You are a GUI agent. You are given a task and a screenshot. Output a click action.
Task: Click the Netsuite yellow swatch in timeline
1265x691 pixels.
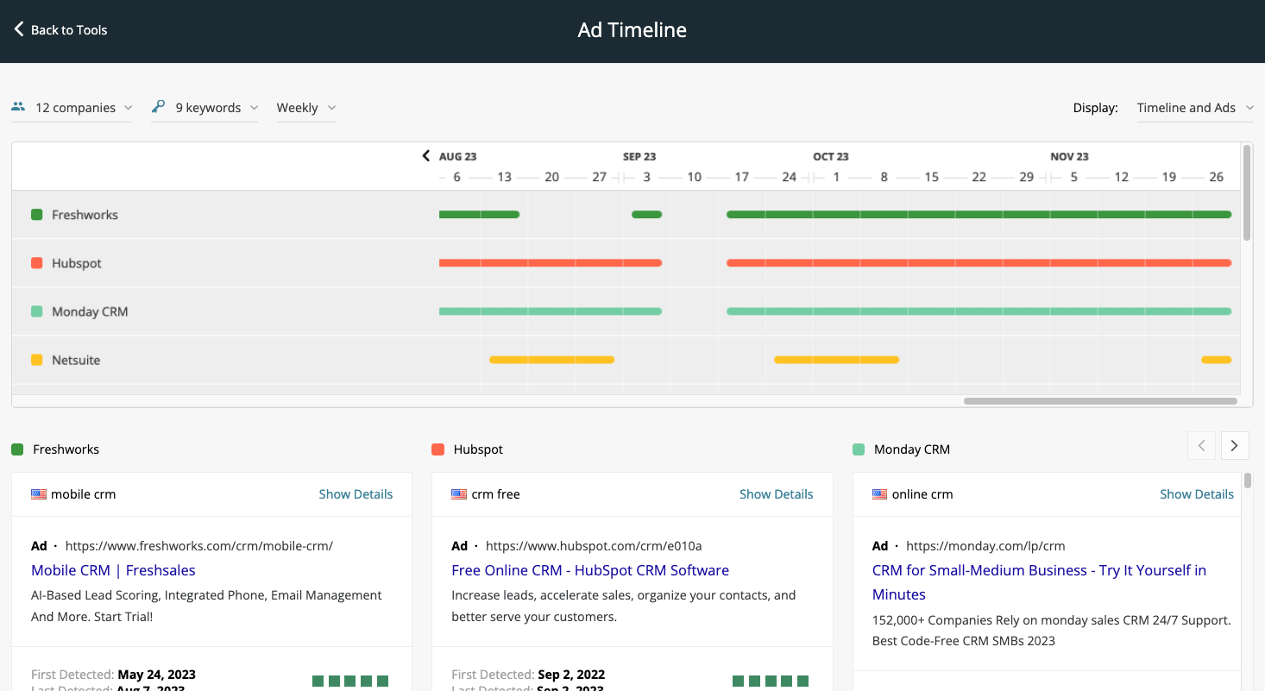point(37,360)
